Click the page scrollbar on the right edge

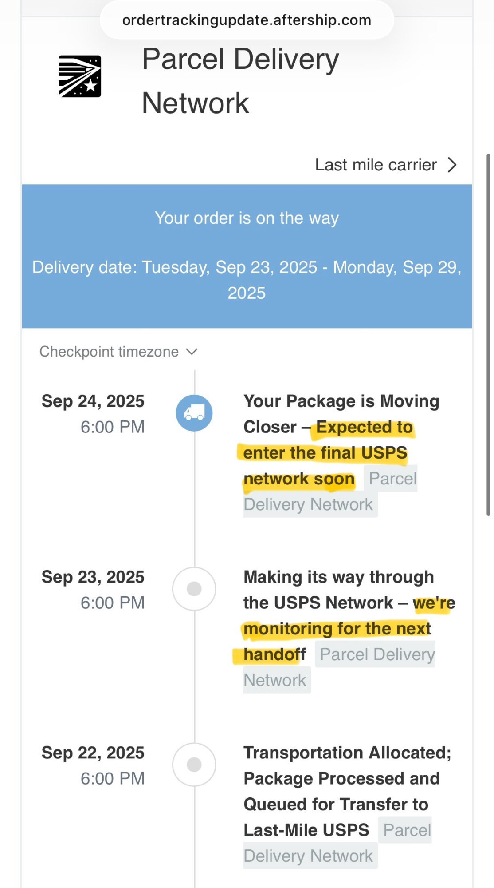tap(488, 333)
